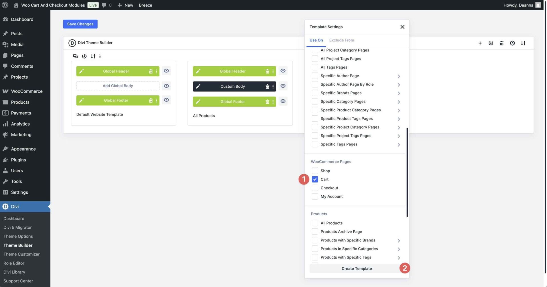Open Theme Builder history via clock icon
This screenshot has width=547, height=287.
(512, 43)
